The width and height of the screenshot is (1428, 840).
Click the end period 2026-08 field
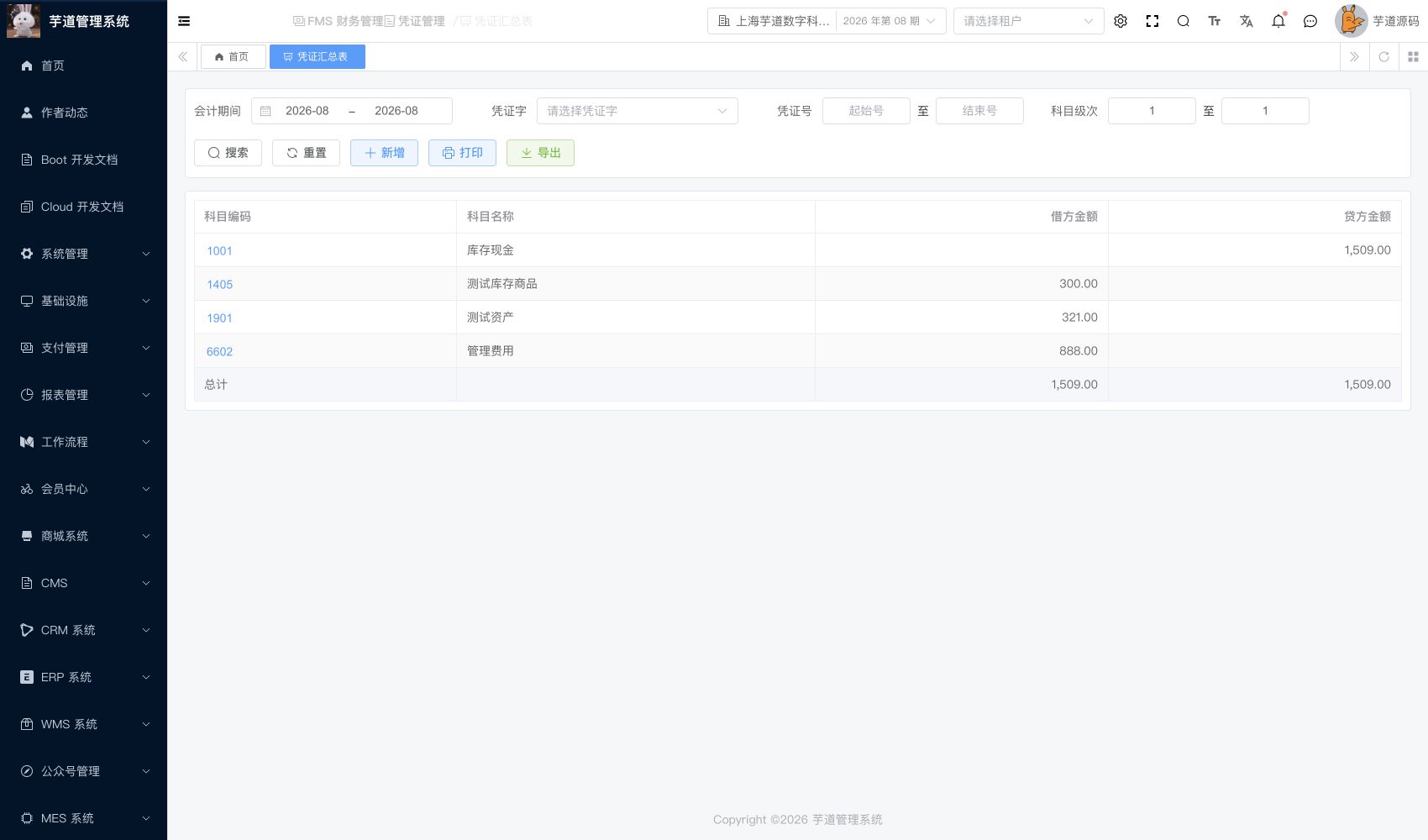point(396,111)
